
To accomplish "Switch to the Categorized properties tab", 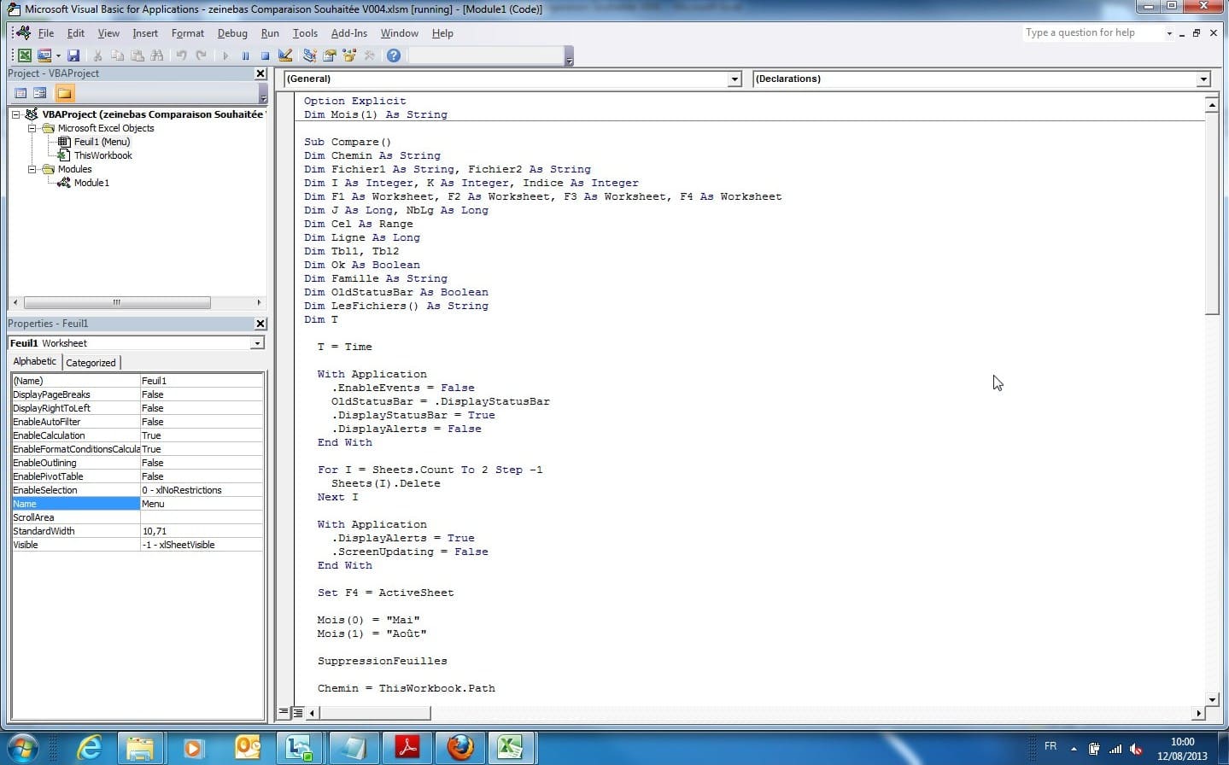I will (91, 363).
